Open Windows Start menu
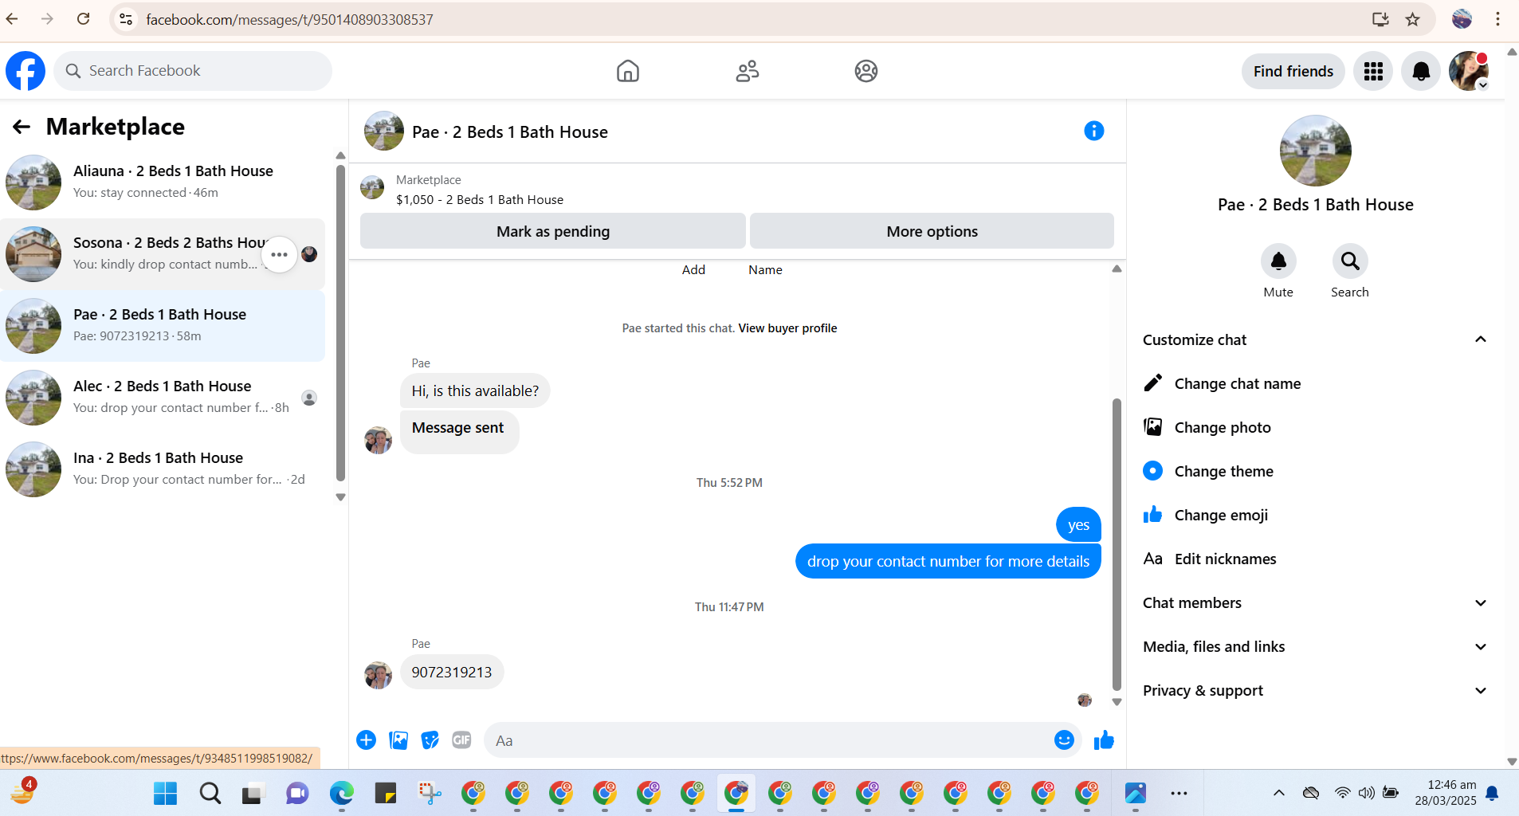The height and width of the screenshot is (816, 1519). pos(166,793)
